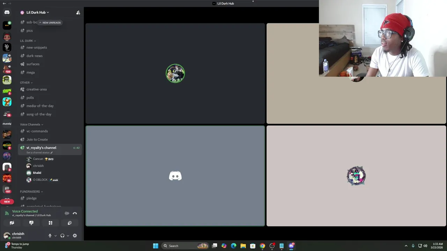Set a channel status under vi_royalty's channel
This screenshot has width=447, height=251.
point(39,153)
